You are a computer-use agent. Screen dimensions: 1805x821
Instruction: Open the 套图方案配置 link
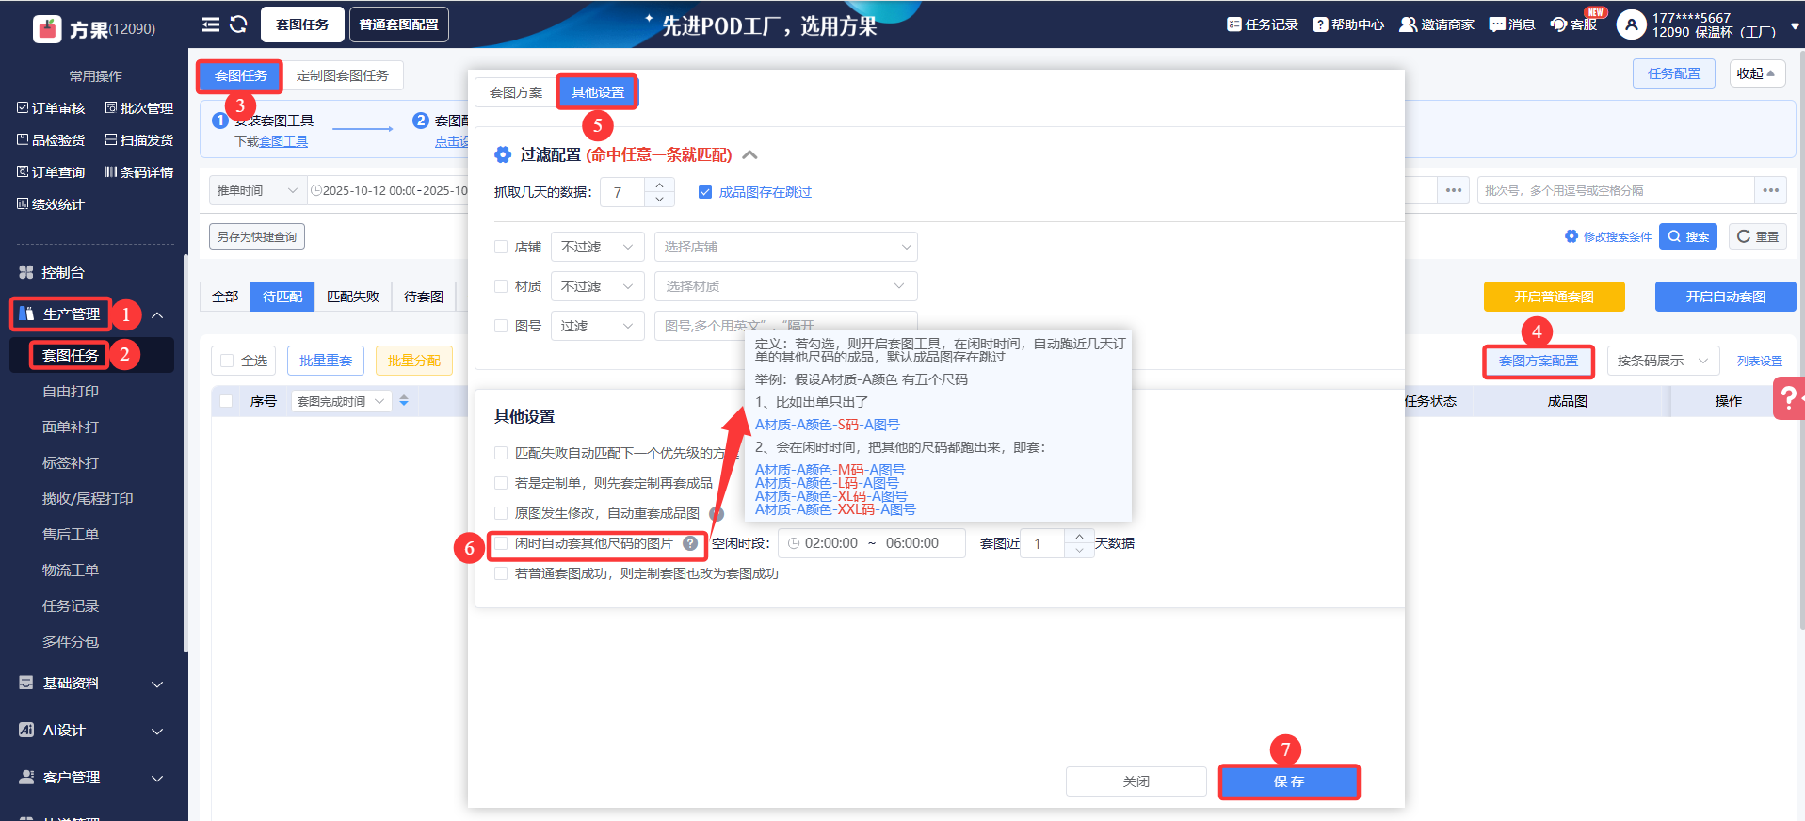tap(1539, 361)
